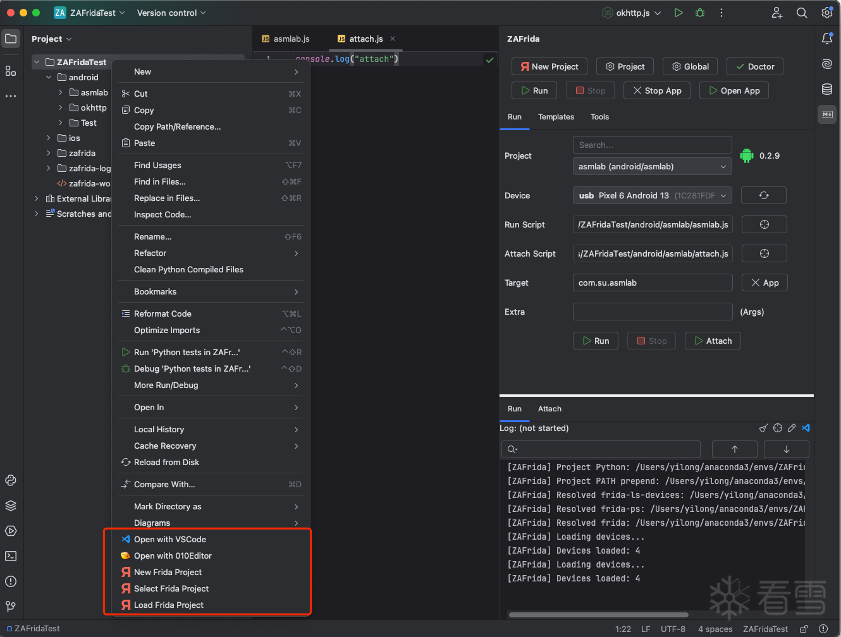841x637 pixels.
Task: Choose Select Frida Project
Action: [211, 588]
